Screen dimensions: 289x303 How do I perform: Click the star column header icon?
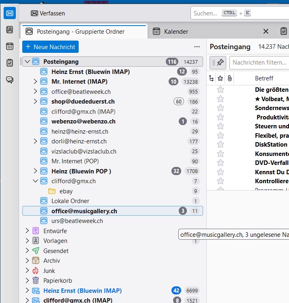point(220,78)
